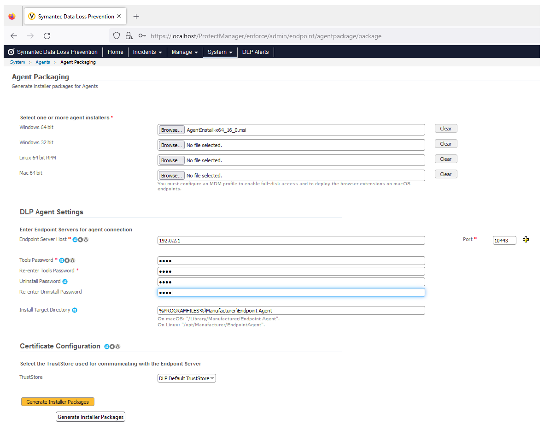
Task: Clear the Windows 64 bit file selection
Action: 446,129
